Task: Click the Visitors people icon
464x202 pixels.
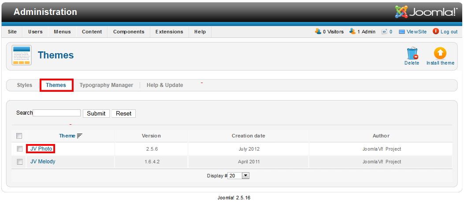Action: [x=318, y=31]
